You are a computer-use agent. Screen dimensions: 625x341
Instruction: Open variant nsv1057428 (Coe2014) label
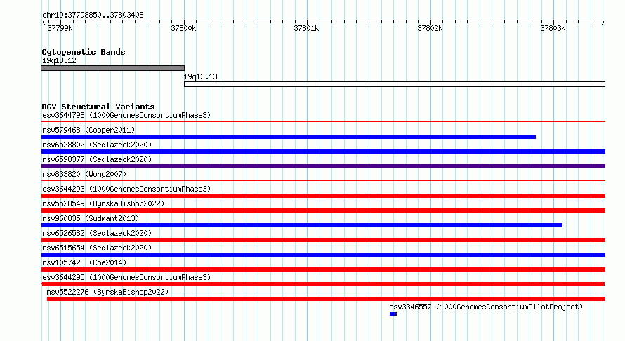[84, 262]
